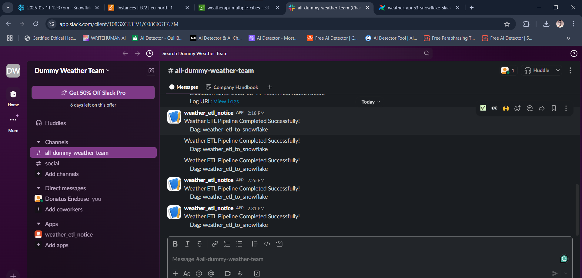Switch to weatherapi-multiple-cities S3 tab

click(239, 8)
